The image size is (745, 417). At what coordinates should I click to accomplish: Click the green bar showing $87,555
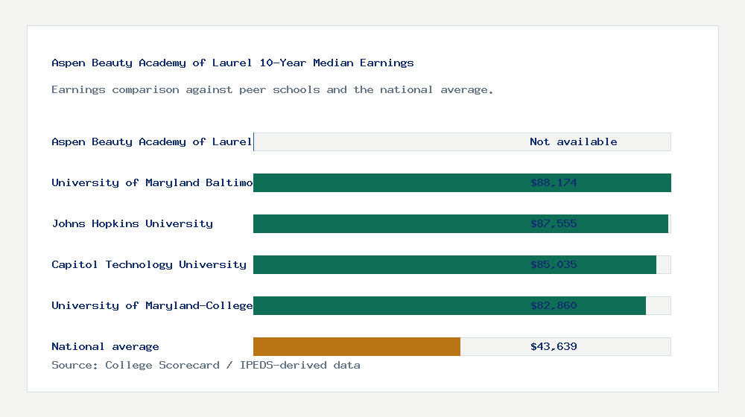(460, 223)
